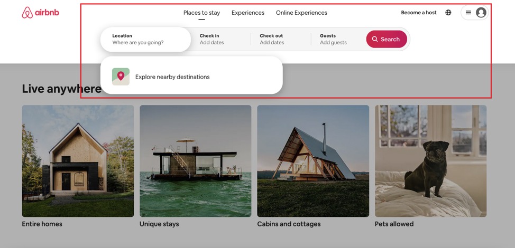The image size is (515, 248).
Task: Click the Become a host link
Action: pyautogui.click(x=419, y=13)
